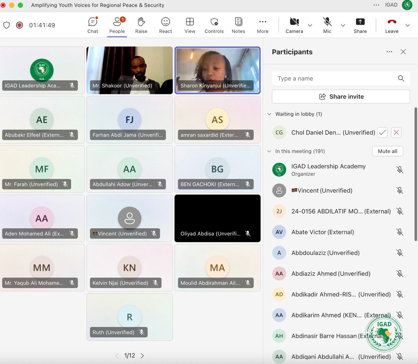Select Farhan Abdi Jama FJ tile
Screen dimensions: 418x364
click(x=130, y=120)
